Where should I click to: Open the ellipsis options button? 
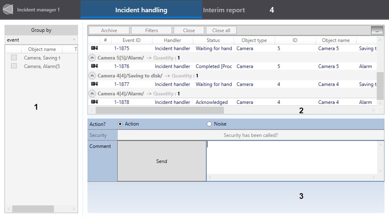tap(377, 31)
